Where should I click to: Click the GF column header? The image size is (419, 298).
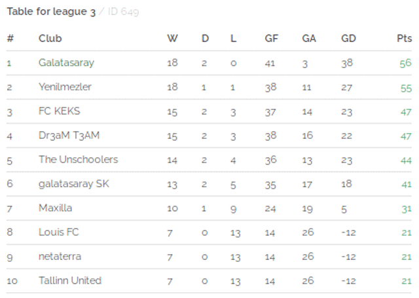click(272, 39)
